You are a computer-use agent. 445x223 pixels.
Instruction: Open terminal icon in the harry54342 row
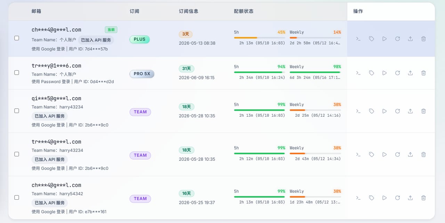pyautogui.click(x=358, y=198)
